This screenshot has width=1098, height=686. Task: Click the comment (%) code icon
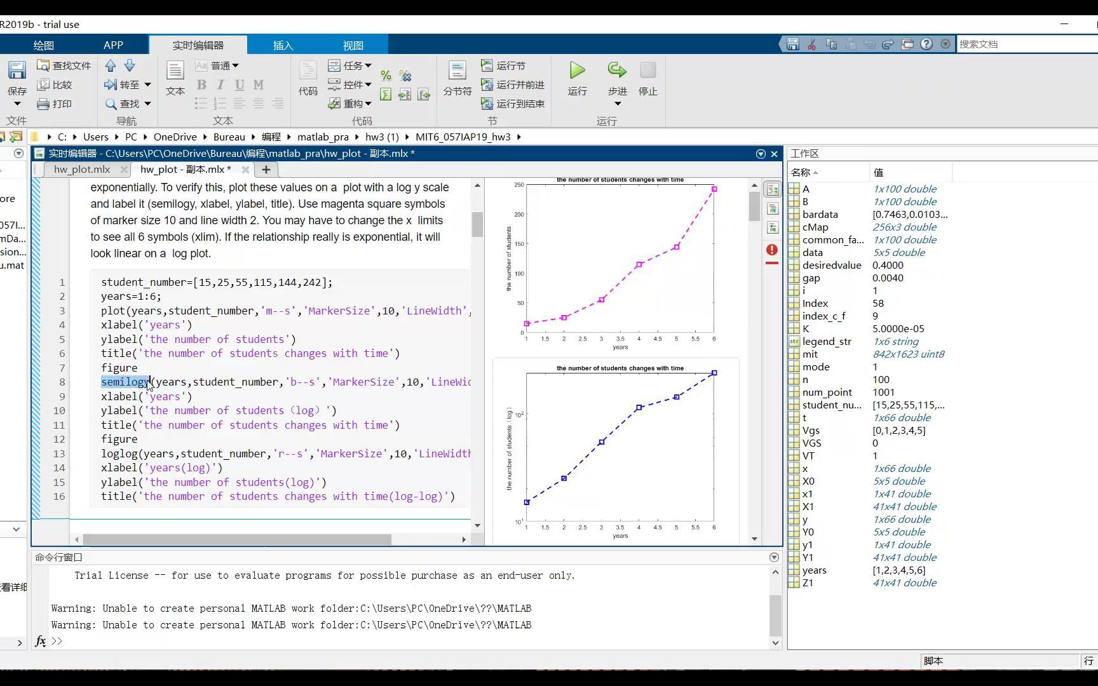[x=385, y=75]
